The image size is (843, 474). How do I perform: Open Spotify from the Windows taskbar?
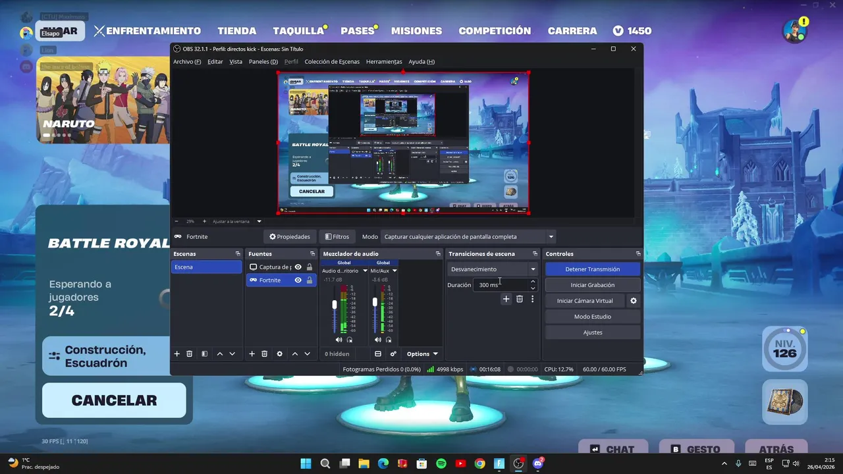click(441, 463)
